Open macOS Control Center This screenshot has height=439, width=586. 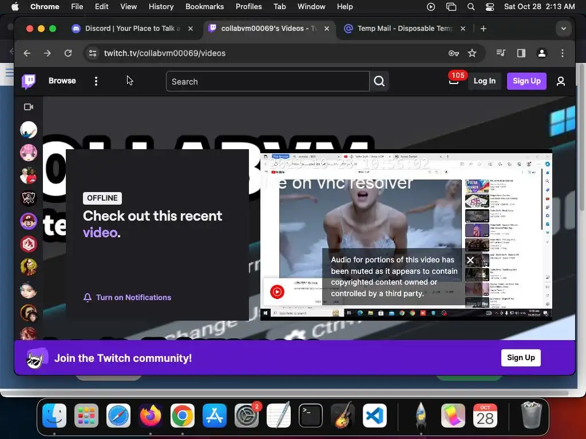[490, 7]
